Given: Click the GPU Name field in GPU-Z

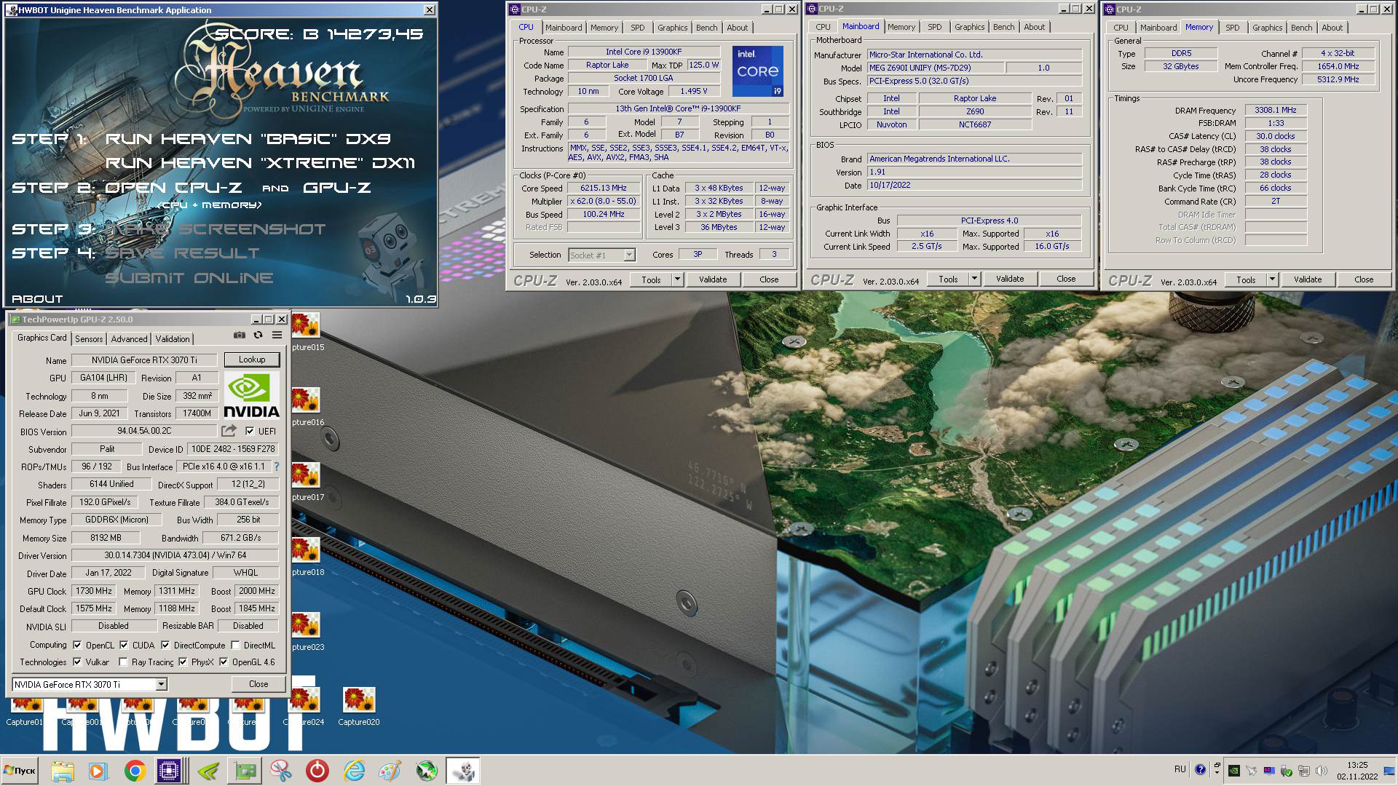Looking at the screenshot, I should (144, 360).
